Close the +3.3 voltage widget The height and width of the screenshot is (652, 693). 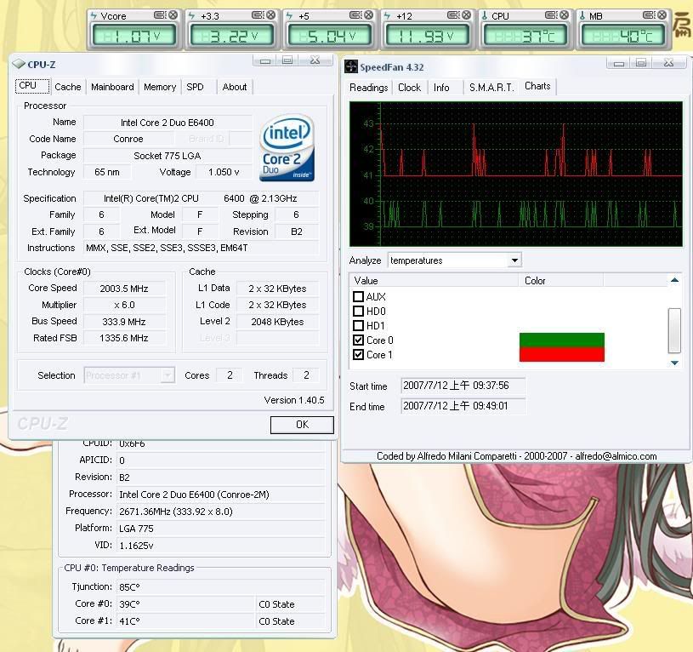point(270,15)
